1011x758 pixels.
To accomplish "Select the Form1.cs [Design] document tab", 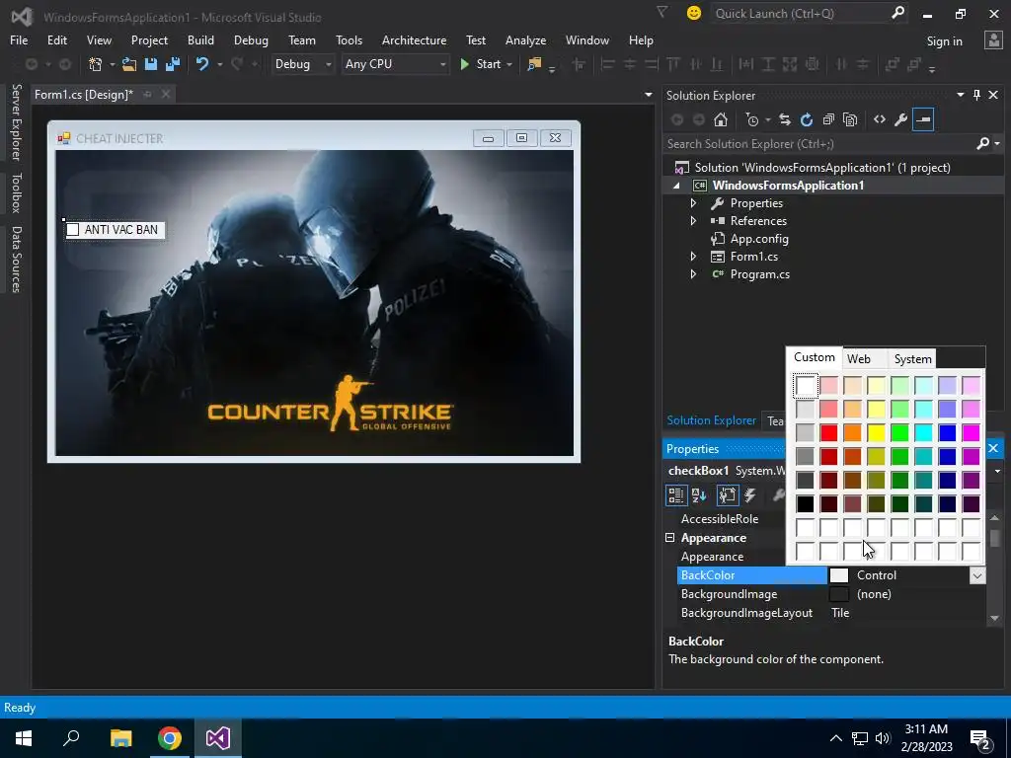I will point(83,95).
